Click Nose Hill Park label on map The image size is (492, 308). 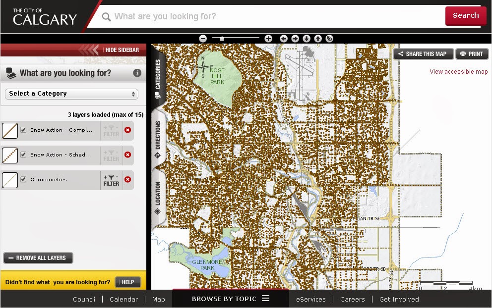tap(217, 76)
